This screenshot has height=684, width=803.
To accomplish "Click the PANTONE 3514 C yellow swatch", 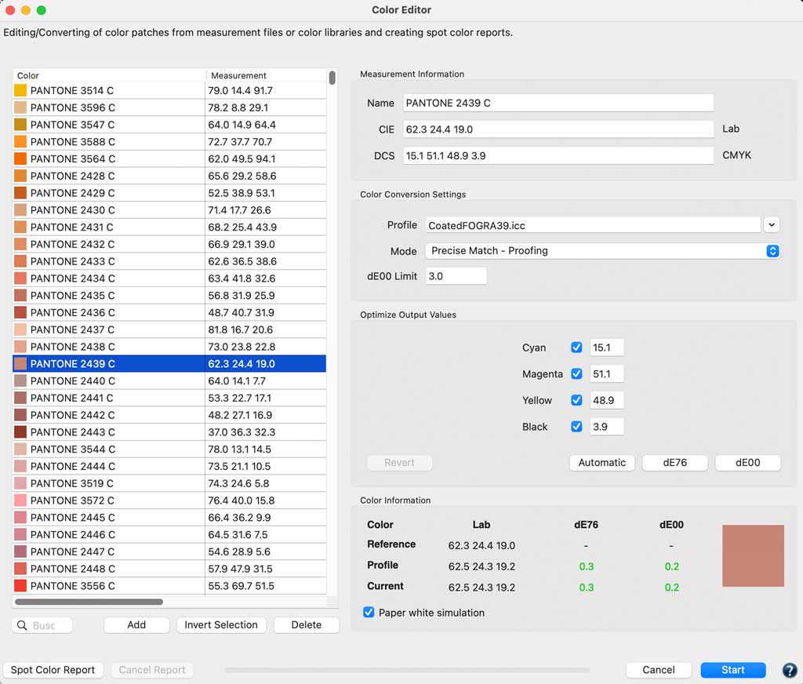I will (20, 90).
